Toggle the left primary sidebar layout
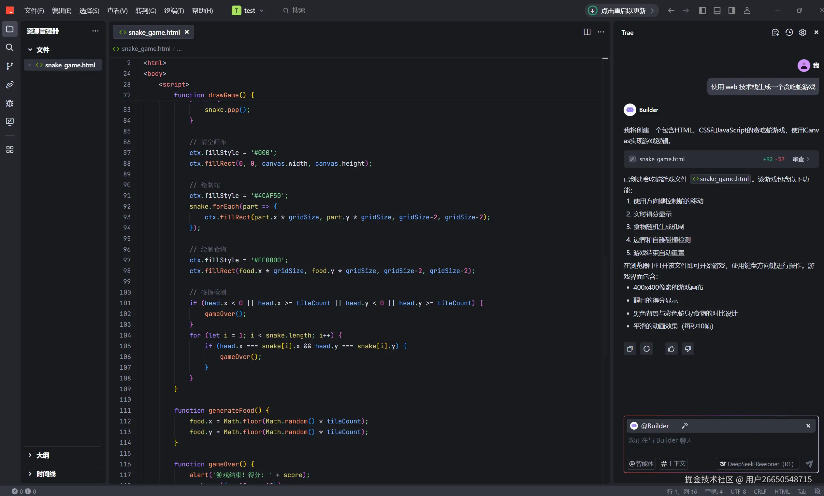824x496 pixels. click(x=702, y=11)
